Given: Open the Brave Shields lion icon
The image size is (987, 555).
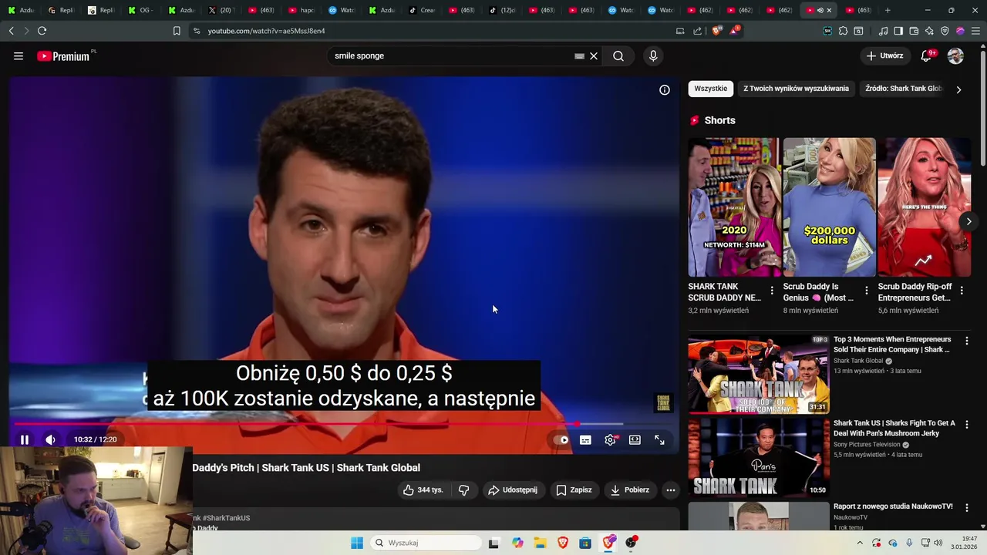Looking at the screenshot, I should (717, 31).
